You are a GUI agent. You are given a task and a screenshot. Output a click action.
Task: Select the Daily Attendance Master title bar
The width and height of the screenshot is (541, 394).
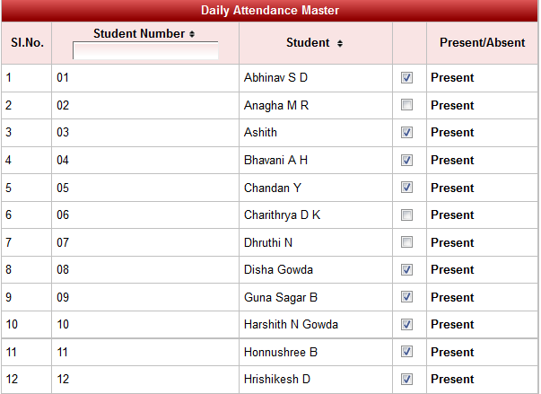[270, 11]
